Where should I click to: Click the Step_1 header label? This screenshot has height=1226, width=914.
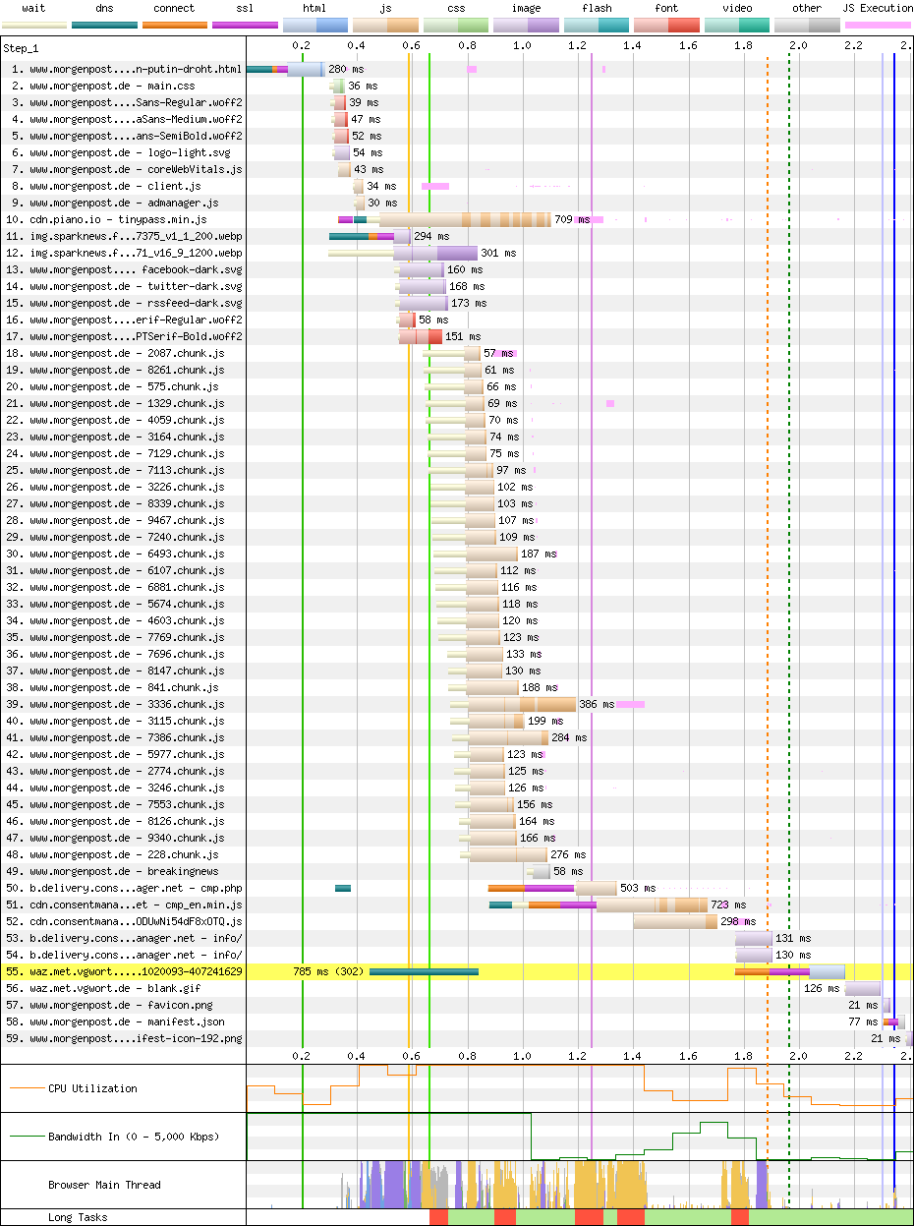pyautogui.click(x=23, y=48)
